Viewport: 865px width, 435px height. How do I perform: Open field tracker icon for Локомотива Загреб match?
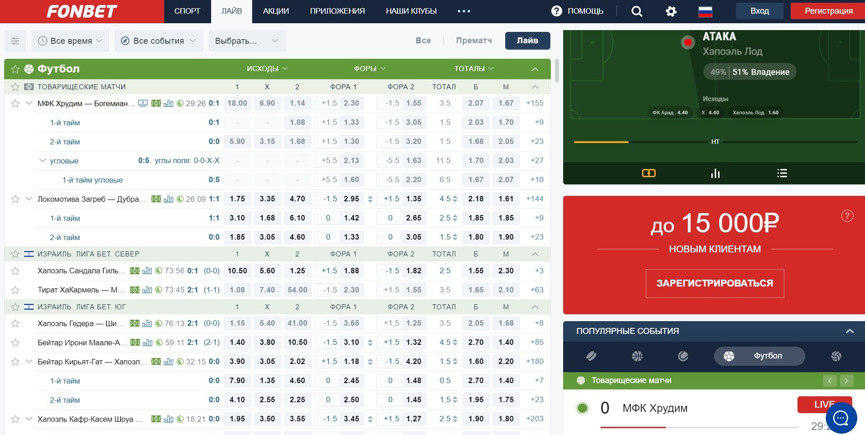coord(156,199)
